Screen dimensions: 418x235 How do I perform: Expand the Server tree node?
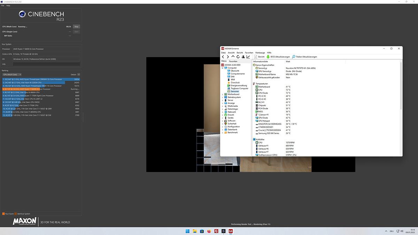pos(223,100)
